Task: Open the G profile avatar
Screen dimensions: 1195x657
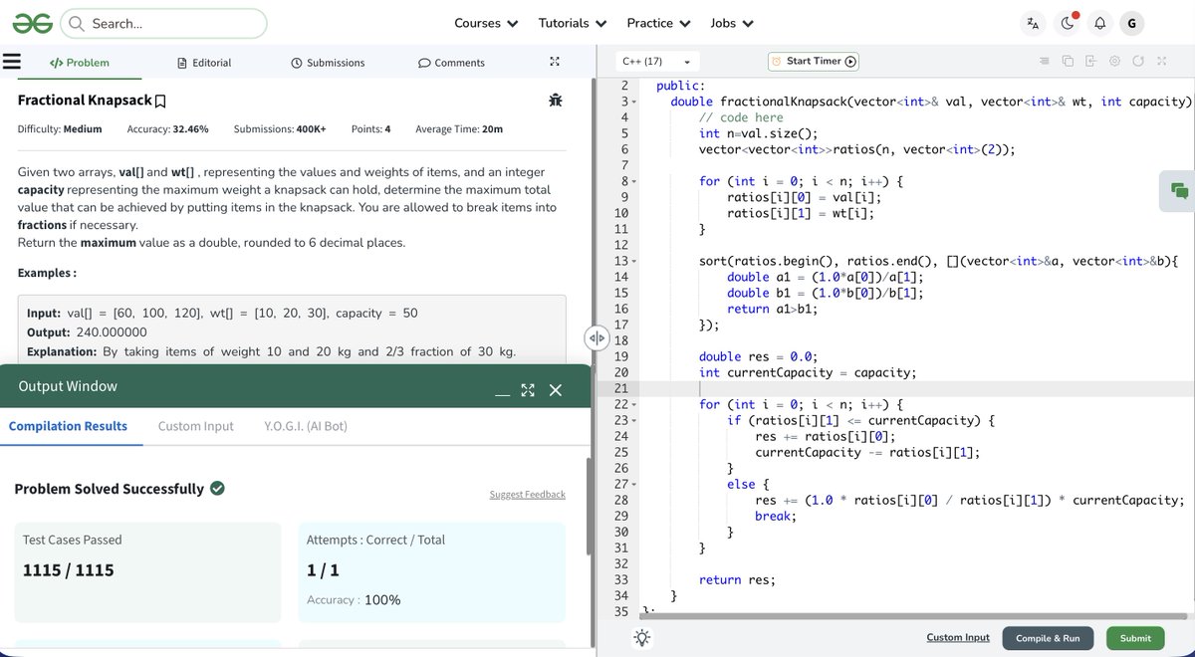Action: click(1131, 23)
